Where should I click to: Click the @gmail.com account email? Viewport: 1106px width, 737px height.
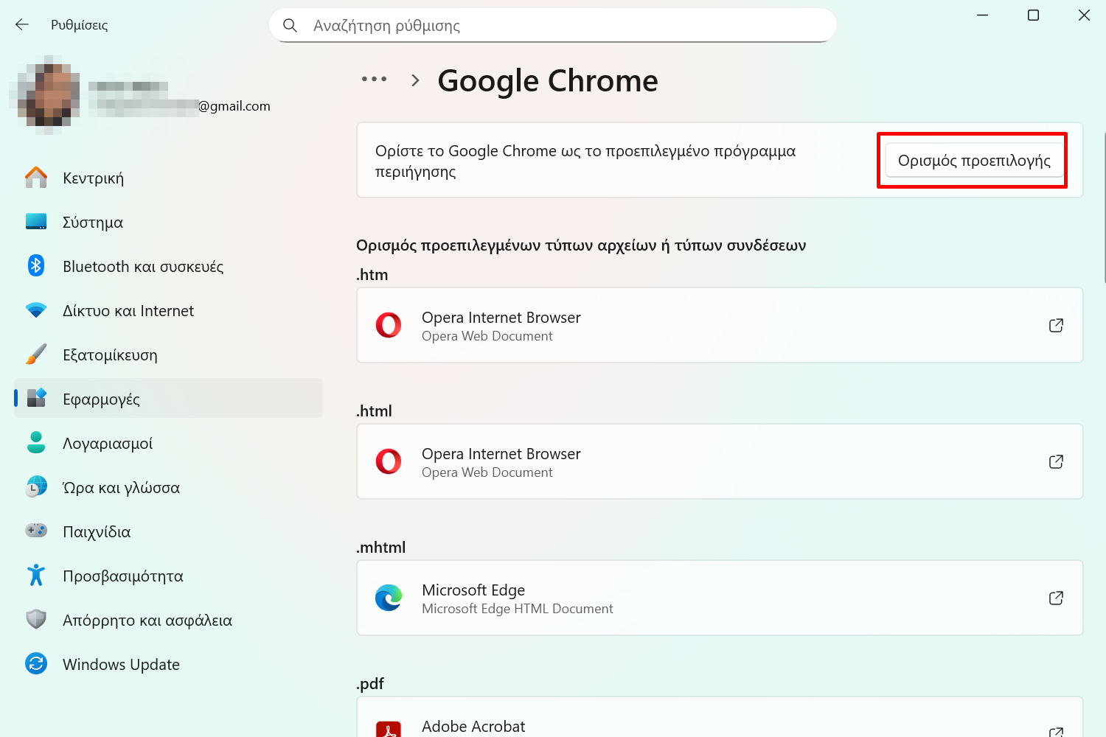point(234,106)
